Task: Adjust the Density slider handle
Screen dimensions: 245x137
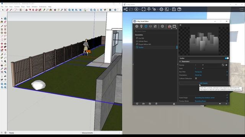Action: tap(203, 65)
